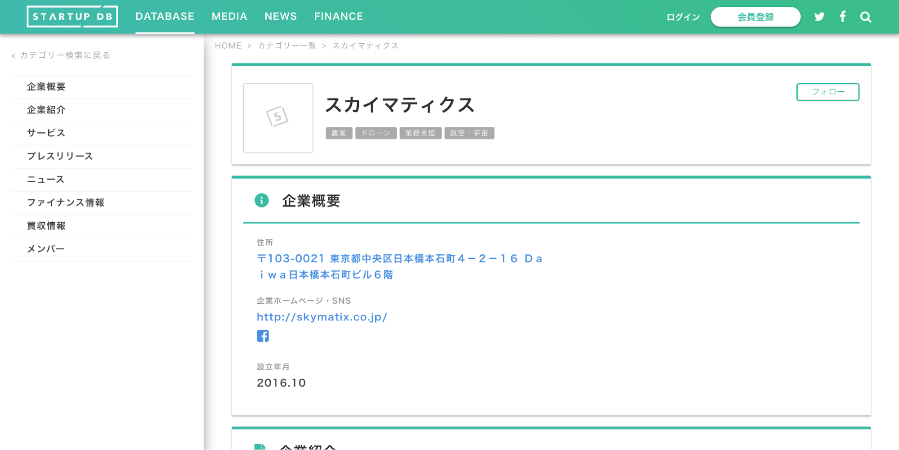The height and width of the screenshot is (450, 899).
Task: Select 買収情報 in the sidebar
Action: click(102, 226)
